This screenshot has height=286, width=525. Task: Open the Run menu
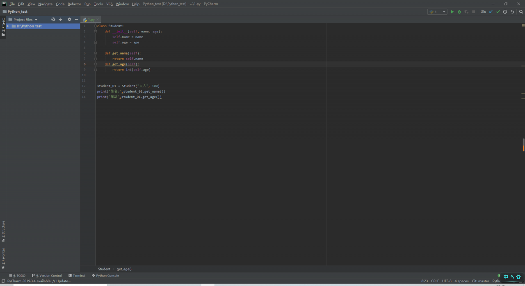click(87, 4)
